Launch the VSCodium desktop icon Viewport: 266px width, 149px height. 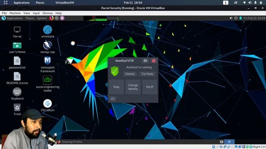(47, 103)
